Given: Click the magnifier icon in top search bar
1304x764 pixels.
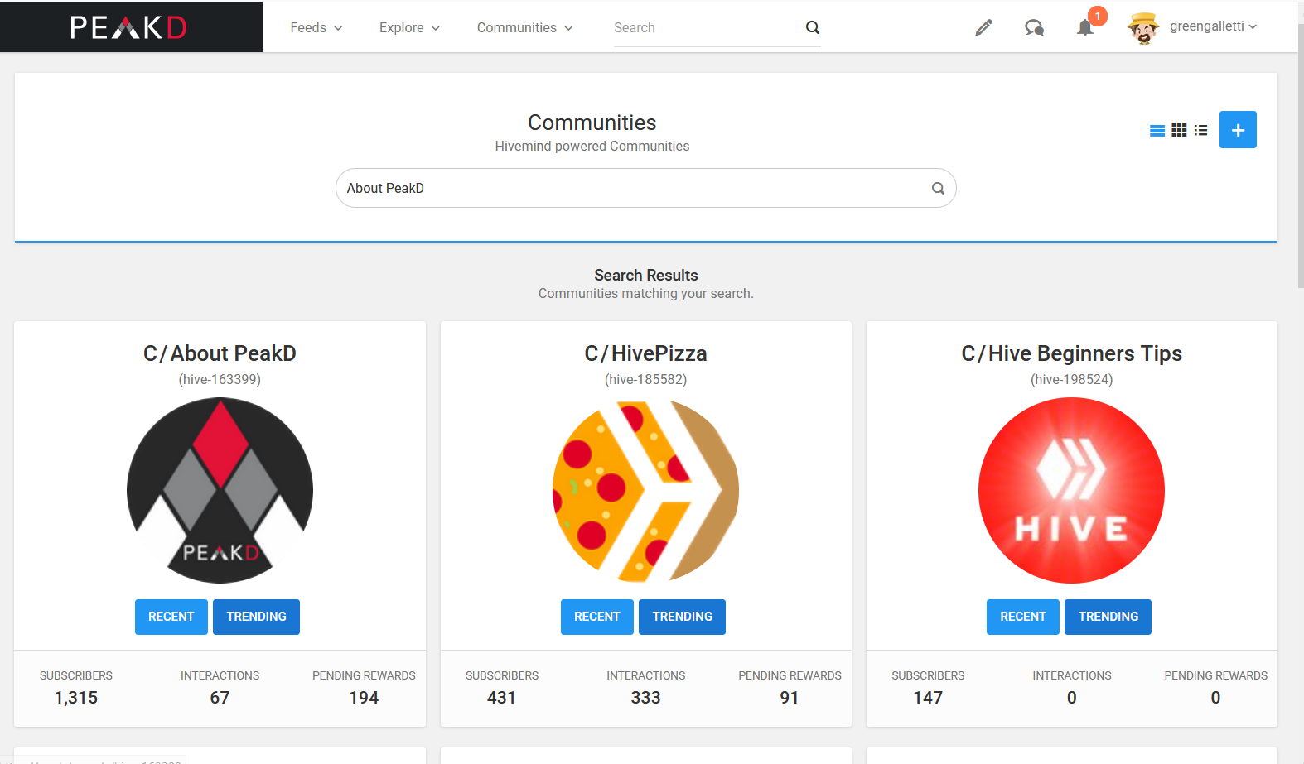Looking at the screenshot, I should 813,27.
